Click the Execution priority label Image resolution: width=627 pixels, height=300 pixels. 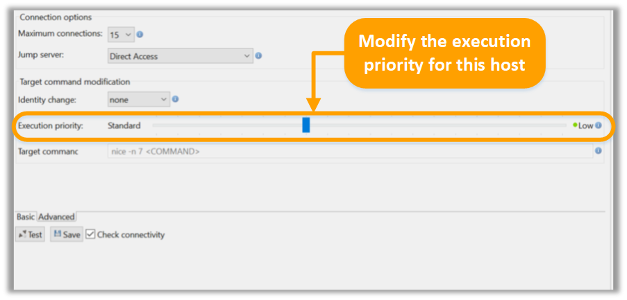tap(51, 125)
